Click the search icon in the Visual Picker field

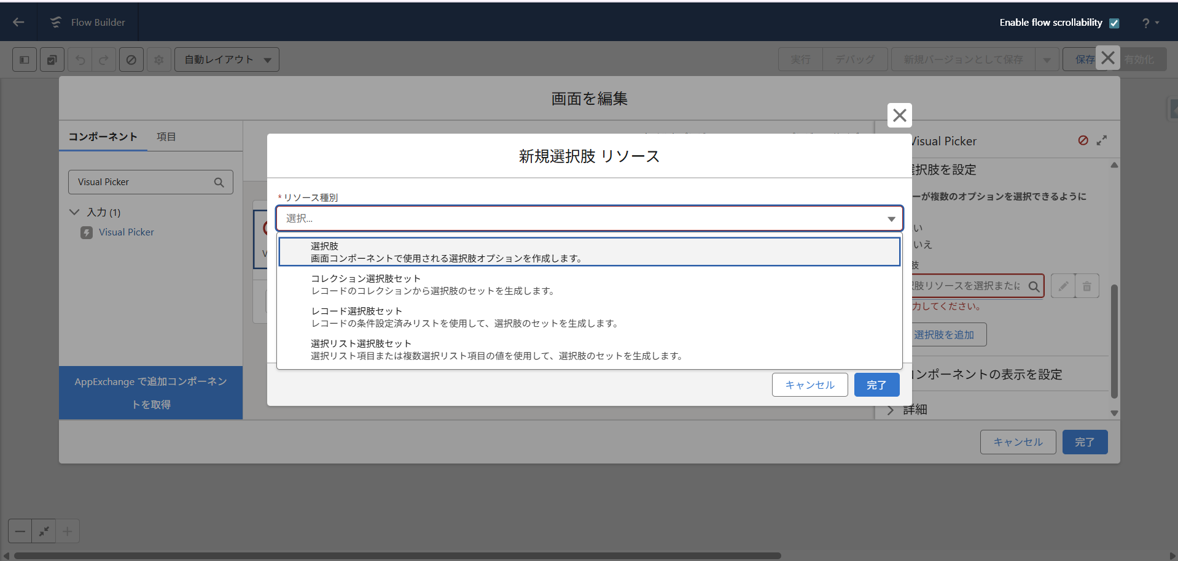point(219,182)
